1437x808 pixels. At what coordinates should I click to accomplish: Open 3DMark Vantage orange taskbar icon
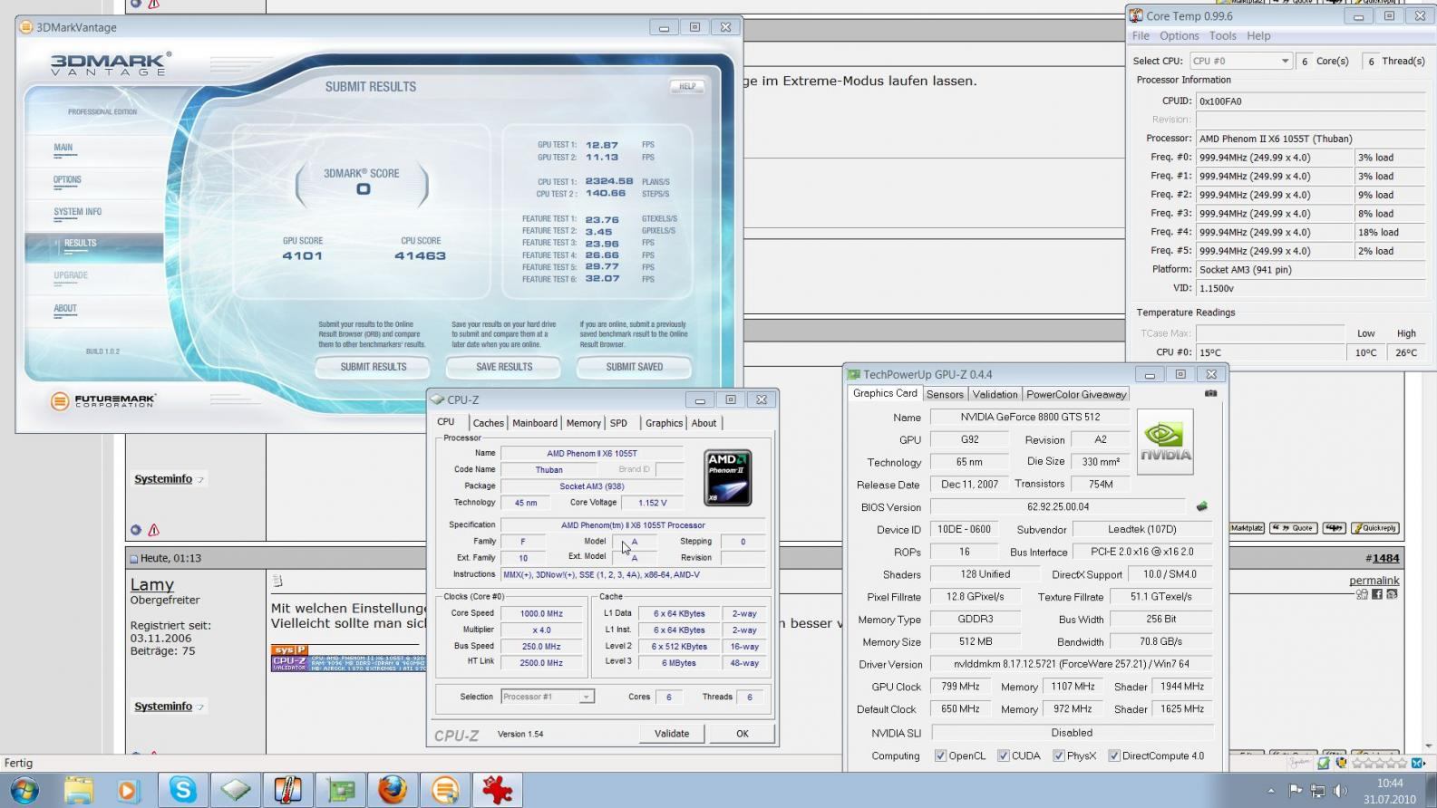[445, 790]
